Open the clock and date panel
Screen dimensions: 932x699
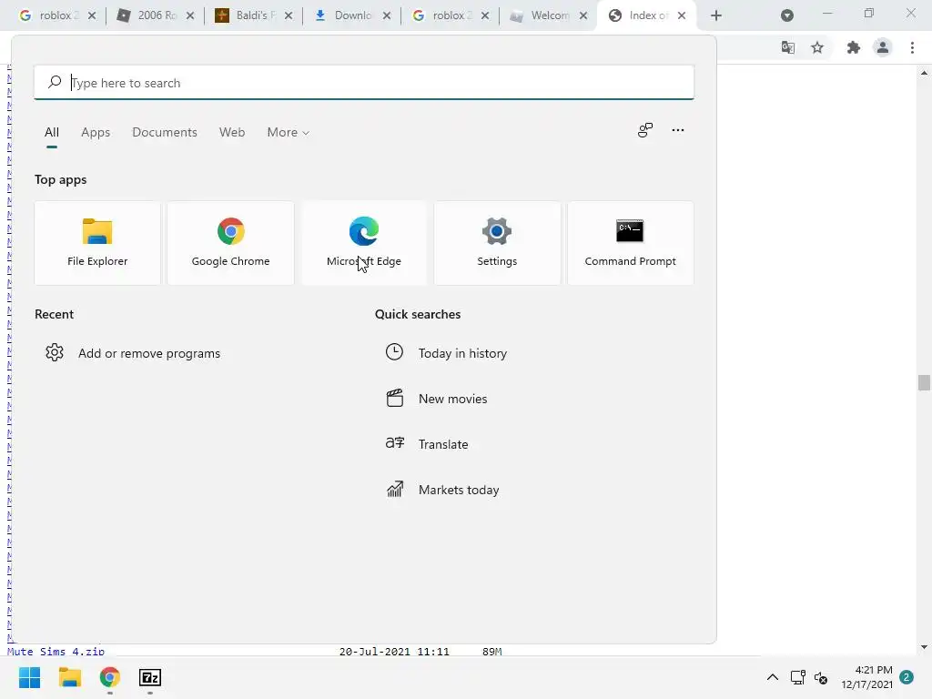866,677
